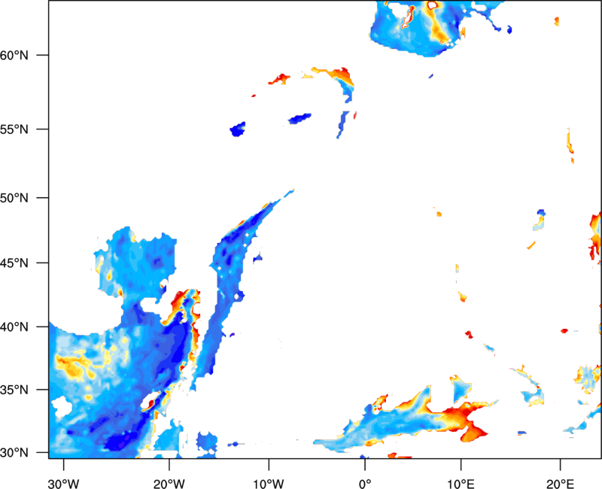Viewport: 602px width, 489px height.
Task: Click the 45°N latitude label
Action: pos(14,263)
